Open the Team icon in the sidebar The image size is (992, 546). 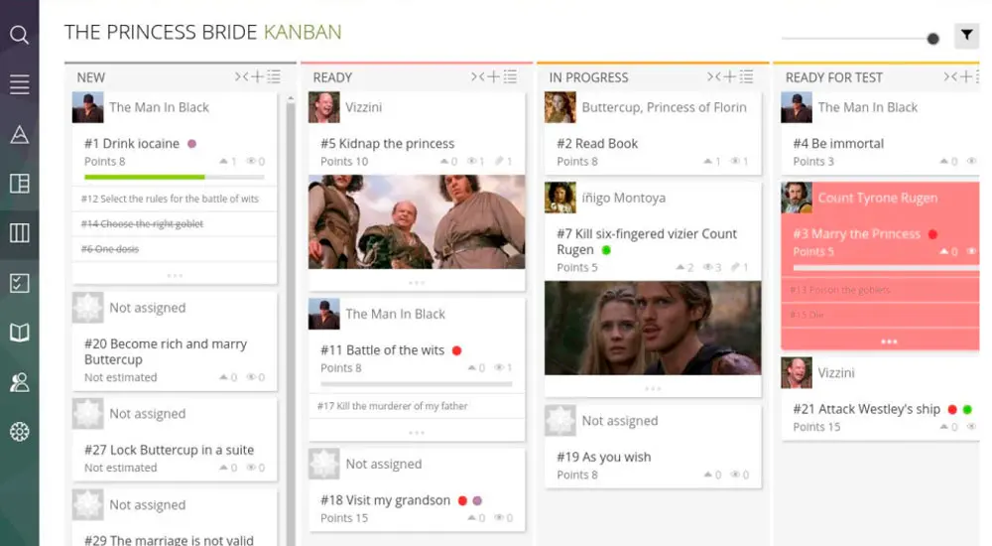pos(19,382)
